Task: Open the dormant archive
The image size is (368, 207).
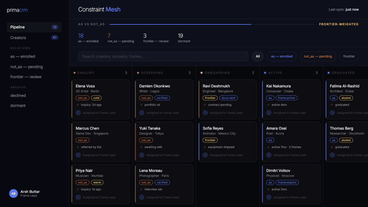Action: pos(18,106)
